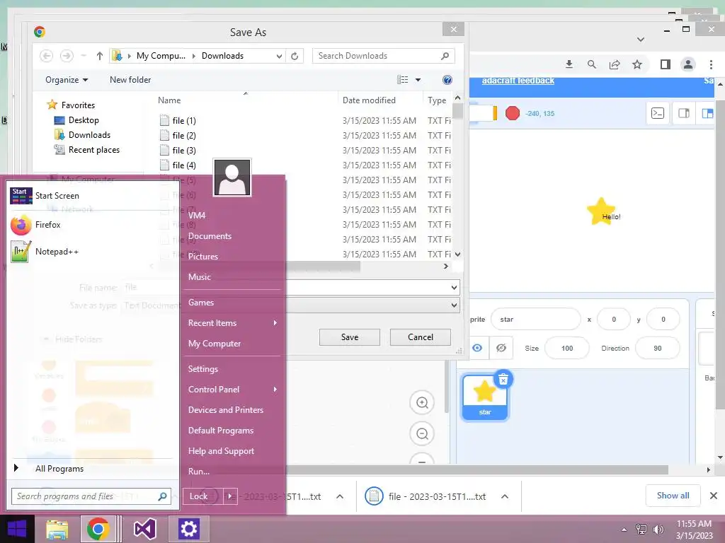
Task: Open Settings from the Start menu
Action: pyautogui.click(x=203, y=369)
